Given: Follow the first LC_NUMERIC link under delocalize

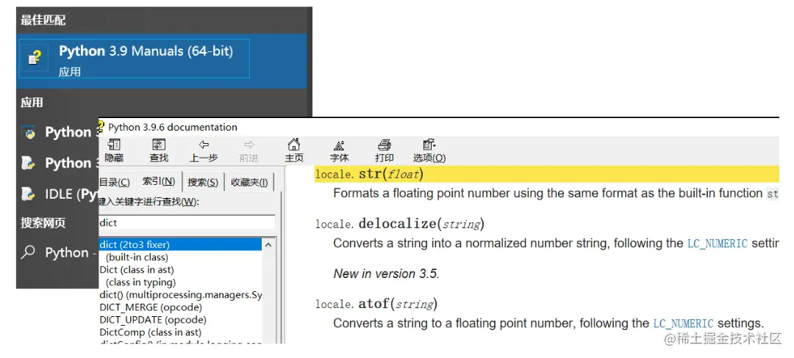Looking at the screenshot, I should pos(717,244).
